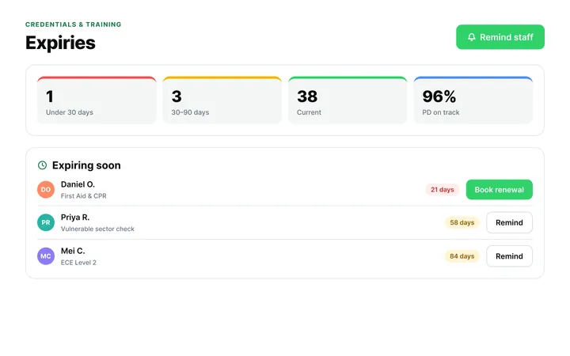Select the name Daniel O.

point(78,184)
